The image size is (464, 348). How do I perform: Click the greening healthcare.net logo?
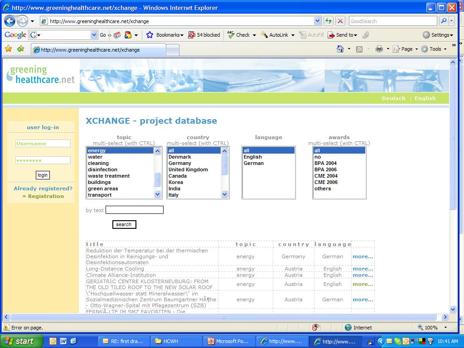41,75
